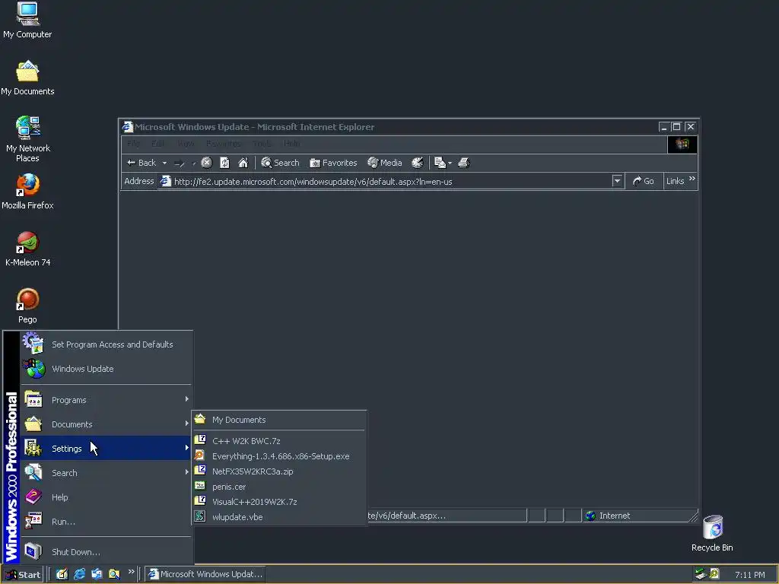Click the Forward arrow in IE toolbar
The width and height of the screenshot is (779, 584).
coord(180,163)
